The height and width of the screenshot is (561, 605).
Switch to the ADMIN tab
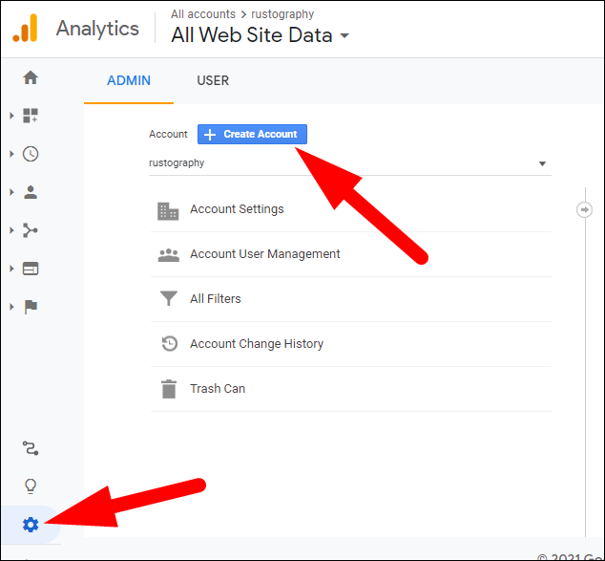pos(129,80)
